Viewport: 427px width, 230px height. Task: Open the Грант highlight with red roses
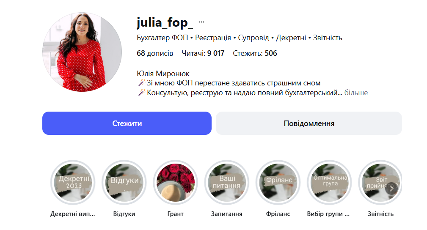(x=175, y=182)
